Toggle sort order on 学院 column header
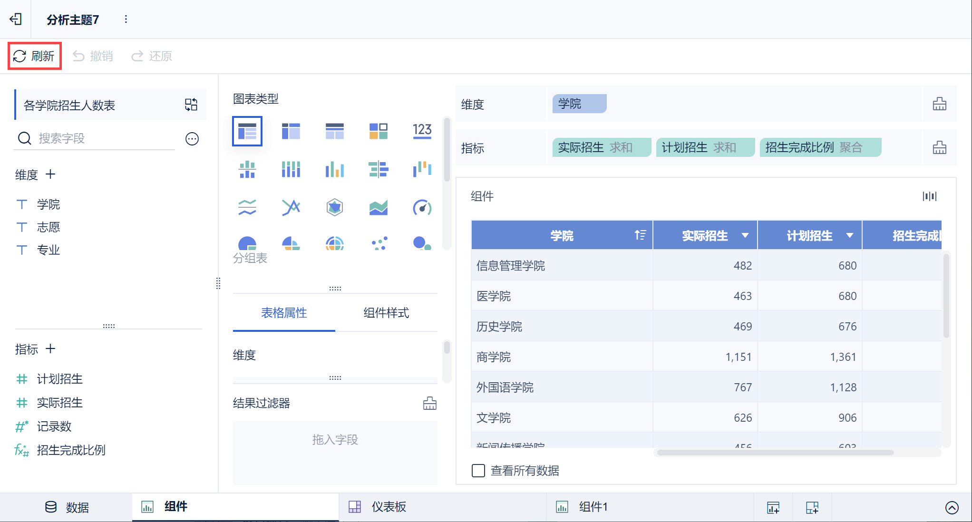Image resolution: width=972 pixels, height=522 pixels. pos(640,235)
